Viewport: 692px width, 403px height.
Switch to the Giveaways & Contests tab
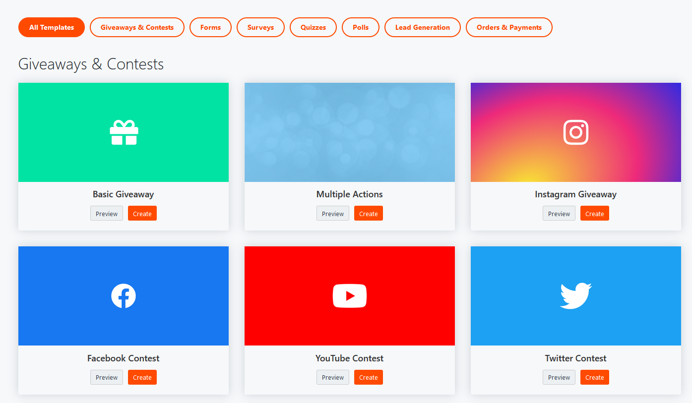(137, 27)
